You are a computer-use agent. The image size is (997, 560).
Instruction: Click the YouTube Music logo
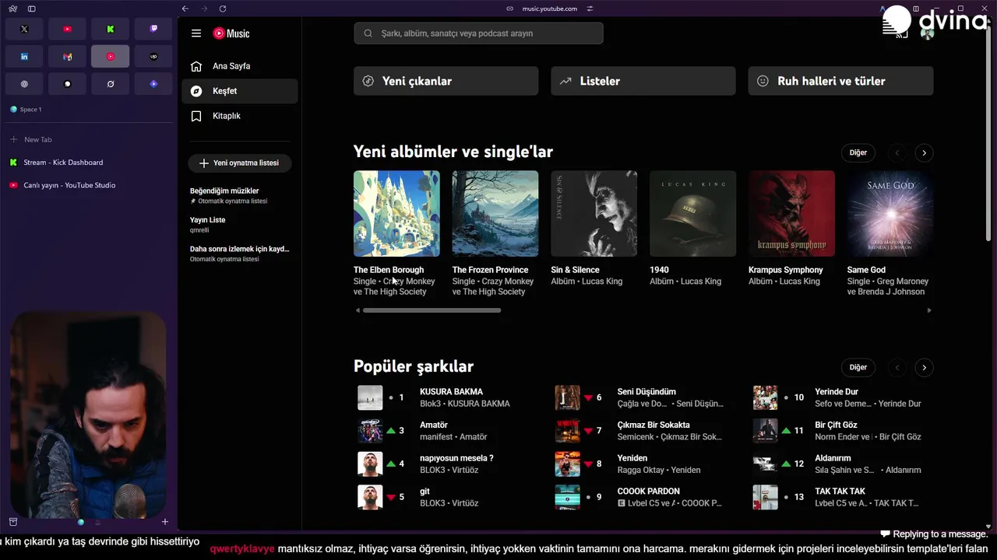pyautogui.click(x=231, y=33)
